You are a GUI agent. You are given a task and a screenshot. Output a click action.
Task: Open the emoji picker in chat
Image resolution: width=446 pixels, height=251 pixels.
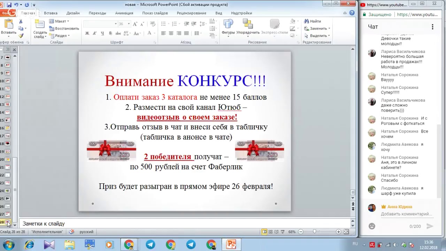point(372,226)
